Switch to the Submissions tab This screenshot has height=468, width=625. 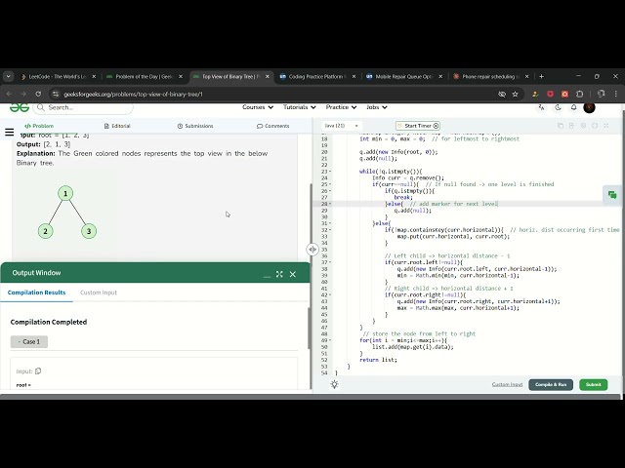coord(195,126)
